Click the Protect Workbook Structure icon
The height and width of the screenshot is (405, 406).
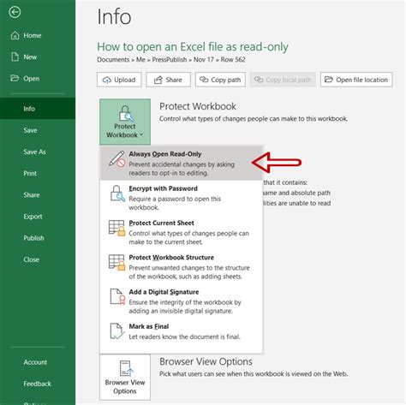[116, 262]
